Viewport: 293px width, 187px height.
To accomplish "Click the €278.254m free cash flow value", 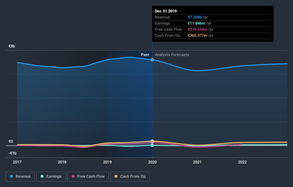I will coord(197,29).
